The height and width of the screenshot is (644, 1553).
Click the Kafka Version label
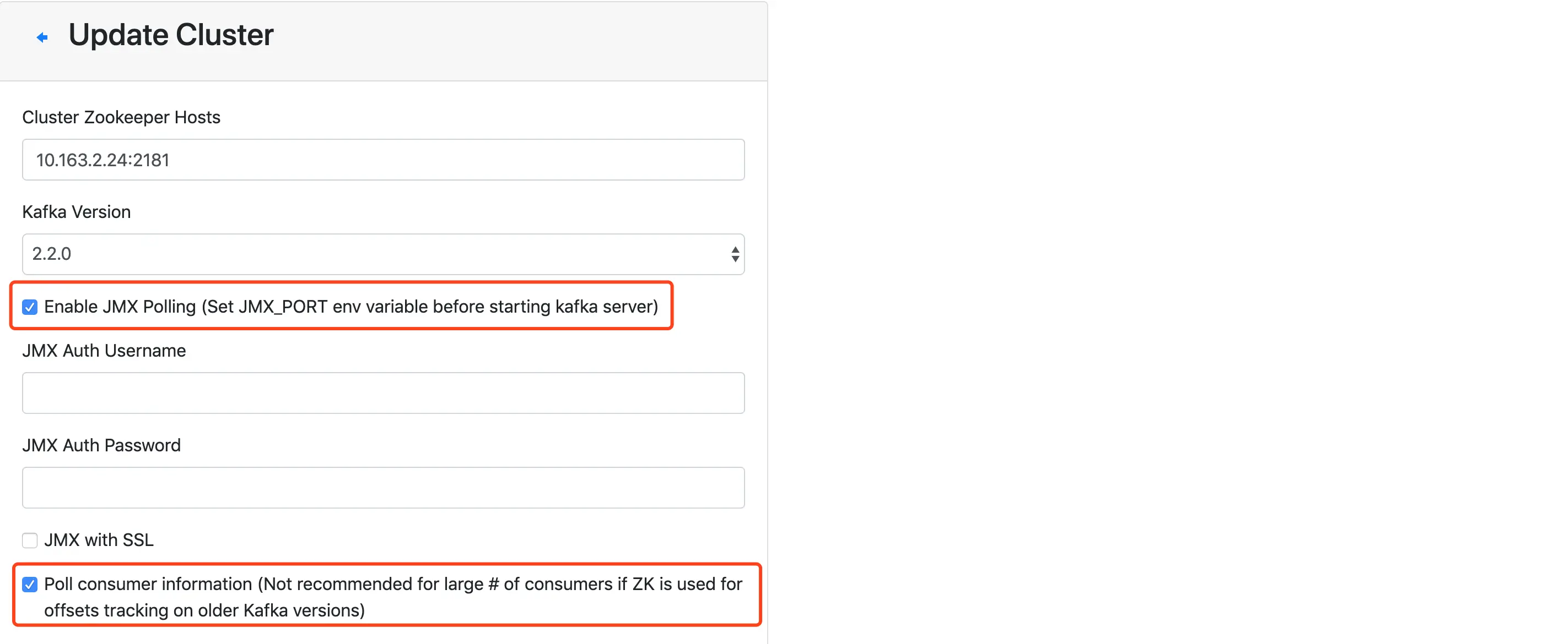coord(77,212)
